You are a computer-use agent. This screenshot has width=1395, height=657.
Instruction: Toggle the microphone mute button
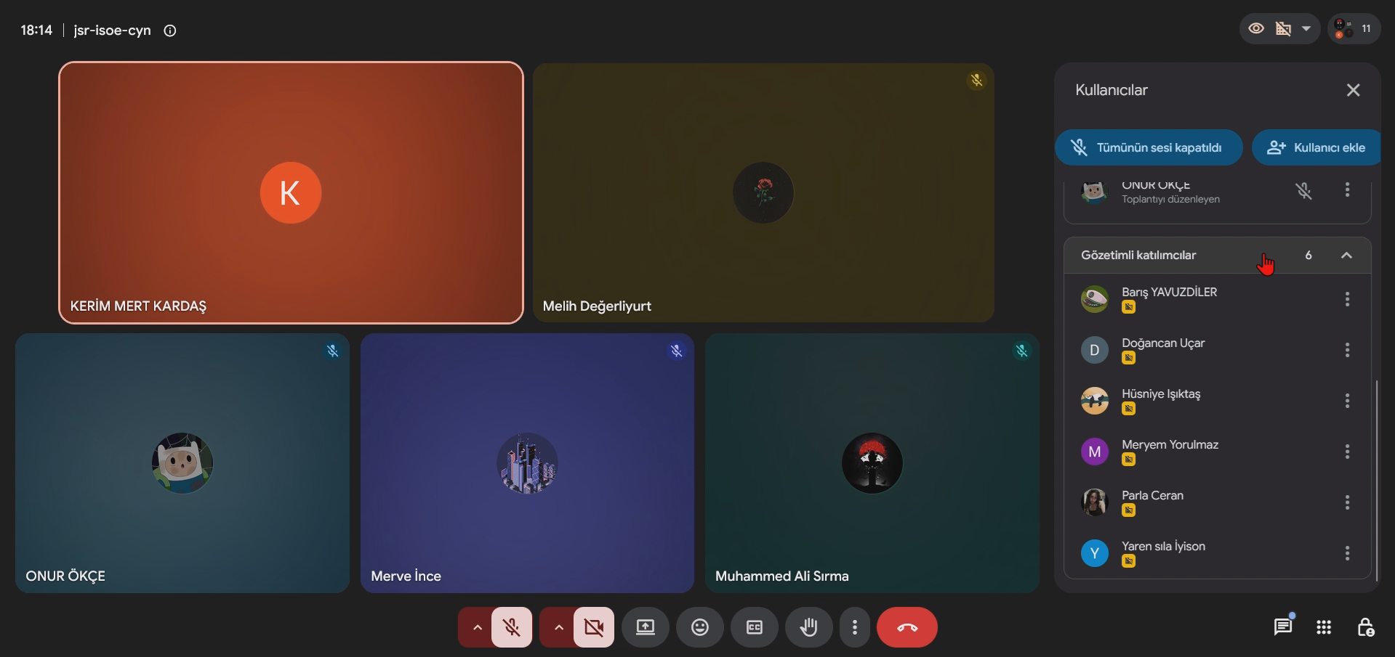click(x=512, y=627)
